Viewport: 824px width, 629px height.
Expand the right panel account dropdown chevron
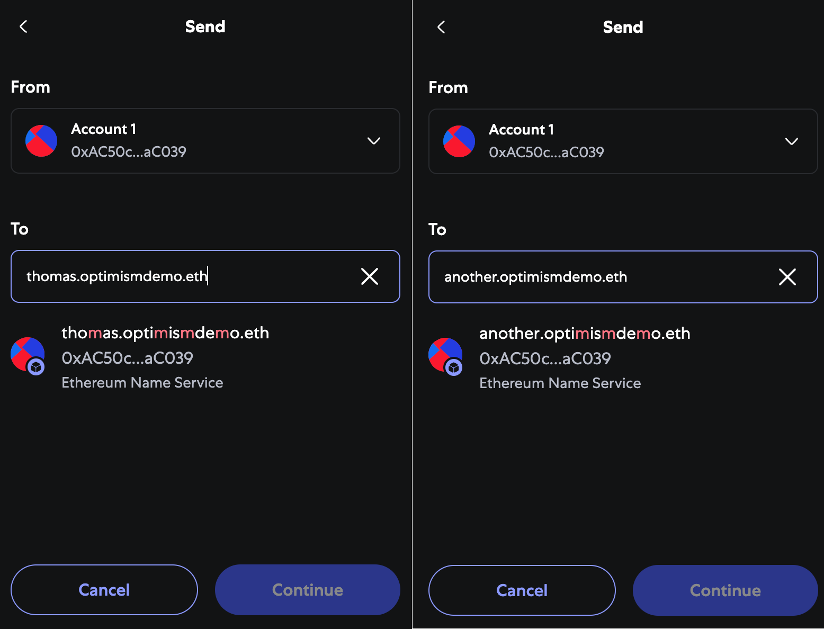click(791, 141)
